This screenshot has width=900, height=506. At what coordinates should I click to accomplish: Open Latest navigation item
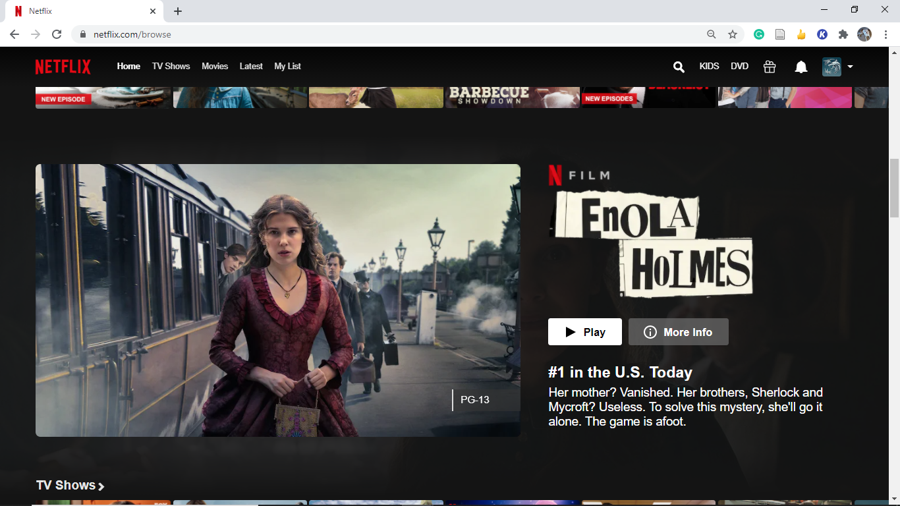tap(251, 67)
